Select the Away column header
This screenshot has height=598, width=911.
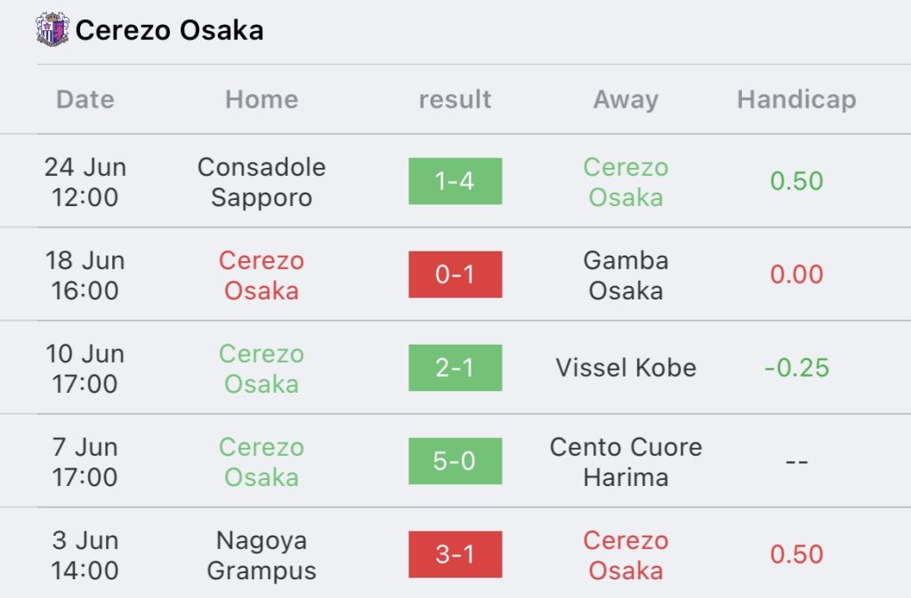point(625,100)
